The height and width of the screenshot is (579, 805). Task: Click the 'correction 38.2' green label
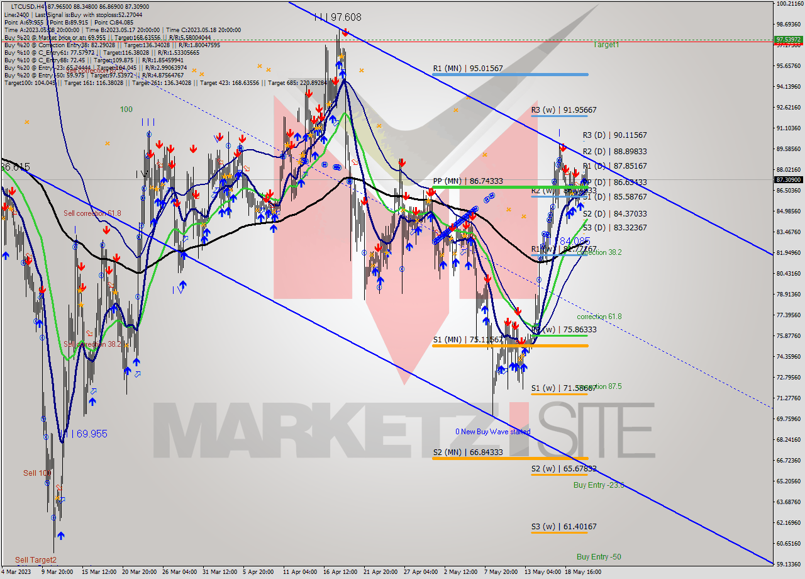coord(599,252)
